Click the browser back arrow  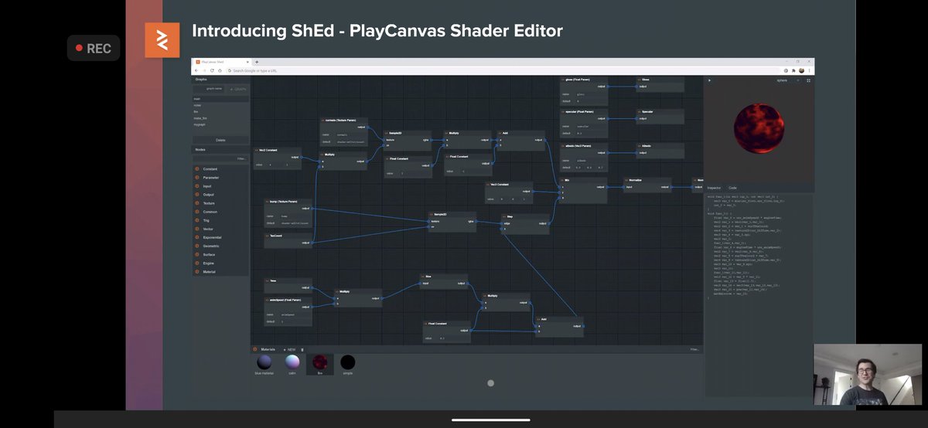pyautogui.click(x=196, y=70)
